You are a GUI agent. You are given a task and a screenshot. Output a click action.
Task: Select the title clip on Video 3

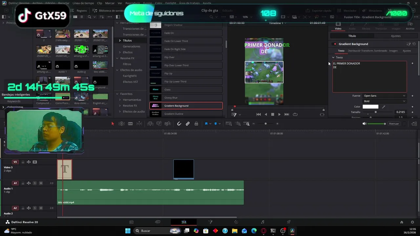65,169
